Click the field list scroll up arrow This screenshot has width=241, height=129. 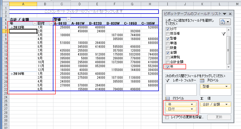229,30
